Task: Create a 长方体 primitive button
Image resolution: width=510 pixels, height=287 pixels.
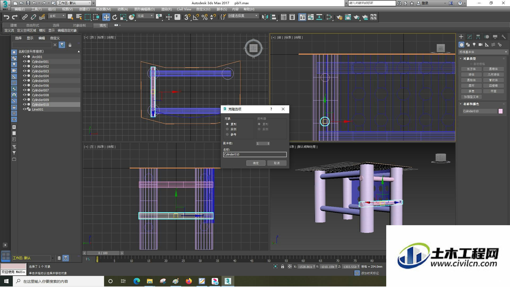Action: pos(471,69)
